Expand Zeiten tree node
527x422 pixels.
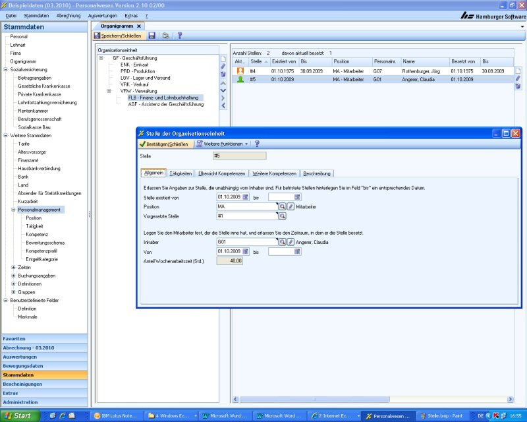[x=13, y=267]
